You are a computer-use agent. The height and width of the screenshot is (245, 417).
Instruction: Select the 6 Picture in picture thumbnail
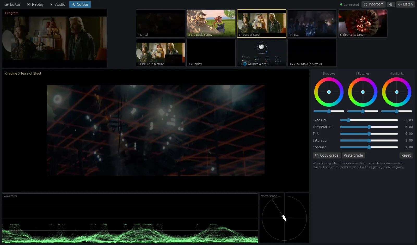point(161,53)
